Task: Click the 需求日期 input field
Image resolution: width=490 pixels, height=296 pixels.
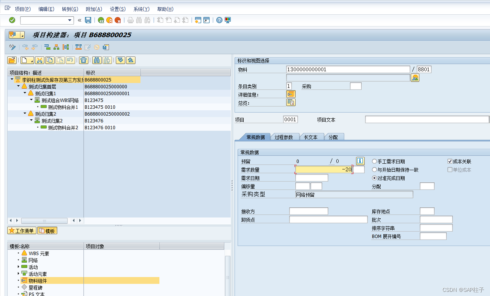Action: (312, 178)
